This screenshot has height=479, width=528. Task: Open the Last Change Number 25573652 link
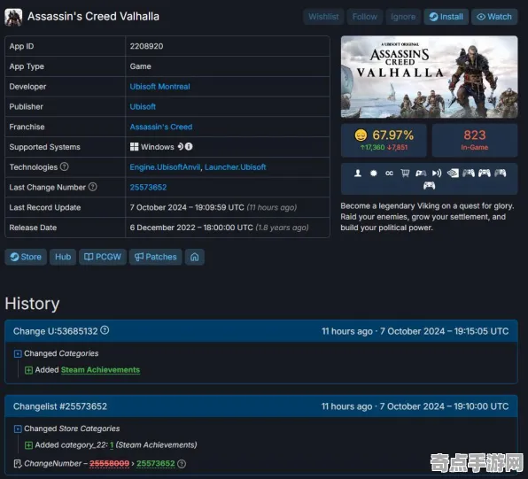click(148, 187)
